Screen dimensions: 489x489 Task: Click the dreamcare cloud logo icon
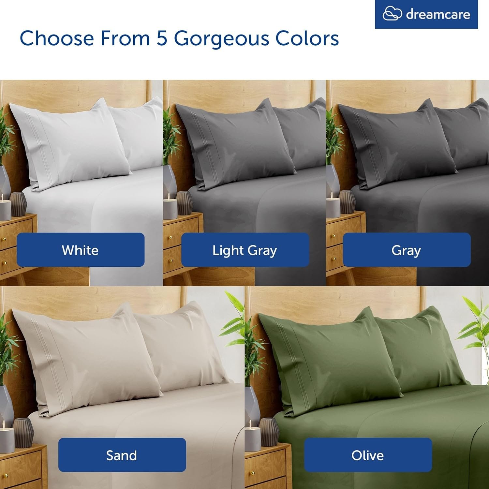point(392,14)
